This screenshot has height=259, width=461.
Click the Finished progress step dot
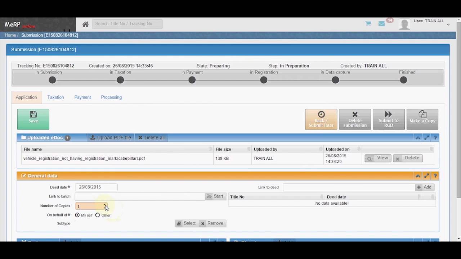pos(403,80)
